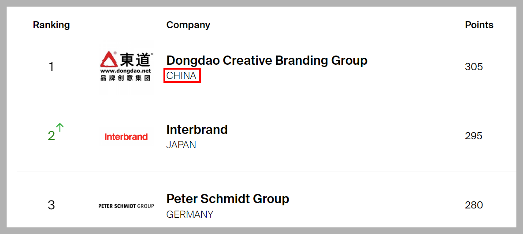Click the green ranking number 2
Screen dimensions: 523x234
click(x=51, y=136)
